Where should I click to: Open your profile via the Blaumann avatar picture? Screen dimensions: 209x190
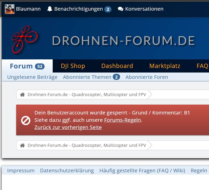click(x=9, y=9)
